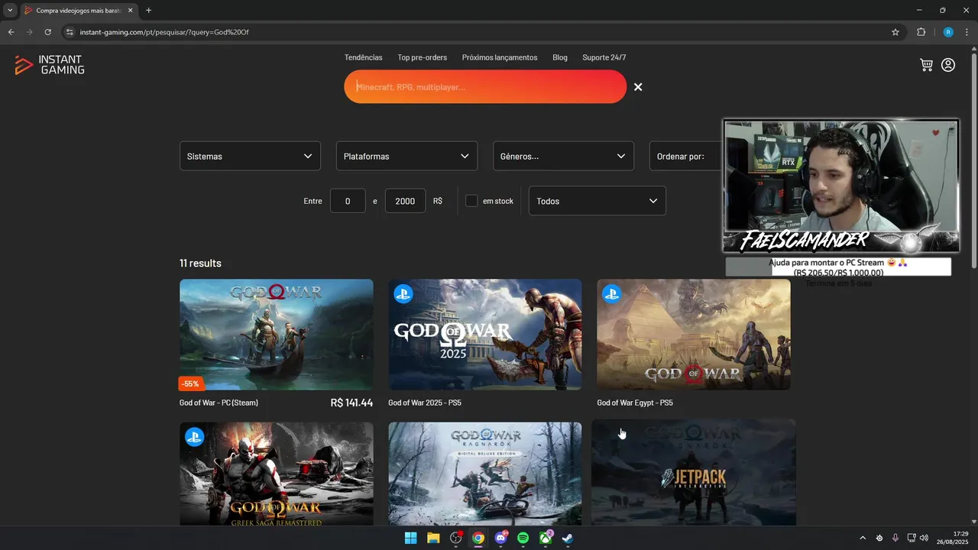978x550 pixels.
Task: Click 'God of War - PC (Steam)' title
Action: click(x=219, y=403)
